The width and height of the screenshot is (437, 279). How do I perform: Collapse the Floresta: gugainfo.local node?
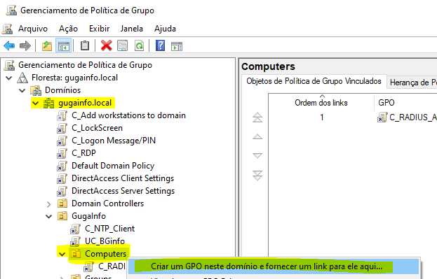coord(9,78)
